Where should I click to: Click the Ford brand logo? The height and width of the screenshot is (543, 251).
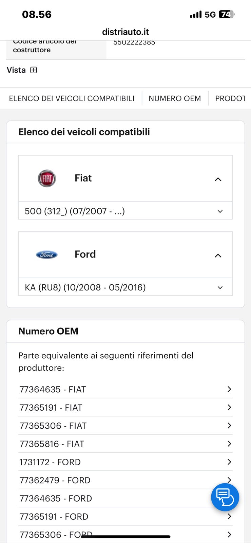coord(47,255)
